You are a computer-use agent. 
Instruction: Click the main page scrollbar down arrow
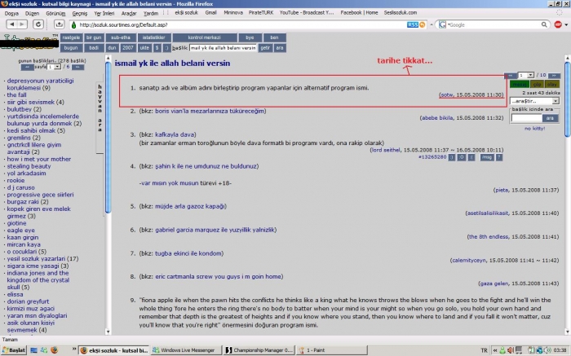click(568, 332)
